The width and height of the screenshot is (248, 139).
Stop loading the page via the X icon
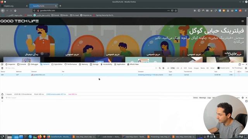point(11,10)
